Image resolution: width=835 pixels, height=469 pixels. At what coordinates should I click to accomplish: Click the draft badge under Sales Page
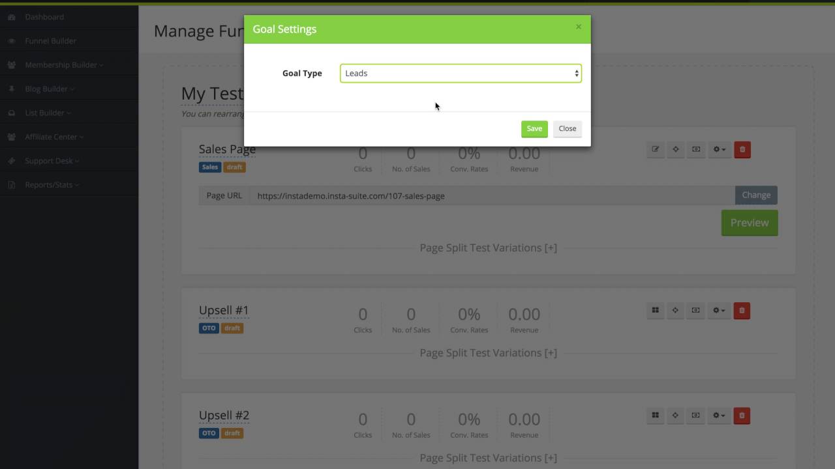pos(235,167)
